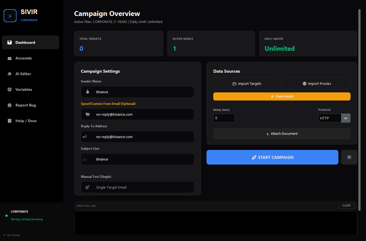Screen dimensions: 366x241
Task: Click the Daily Quota Unlimited value
Action: tap(280, 49)
